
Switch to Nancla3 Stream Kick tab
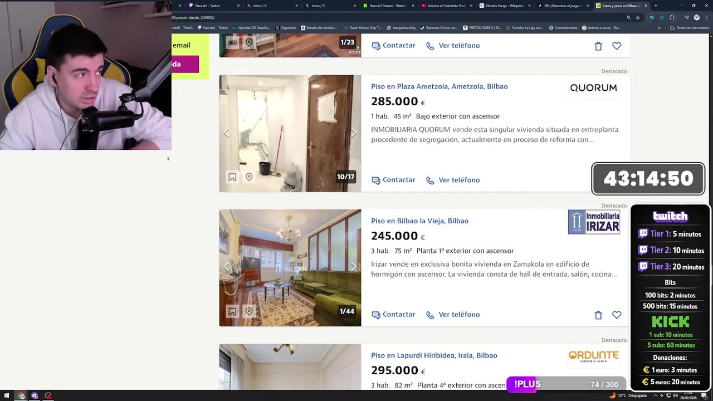coord(388,6)
